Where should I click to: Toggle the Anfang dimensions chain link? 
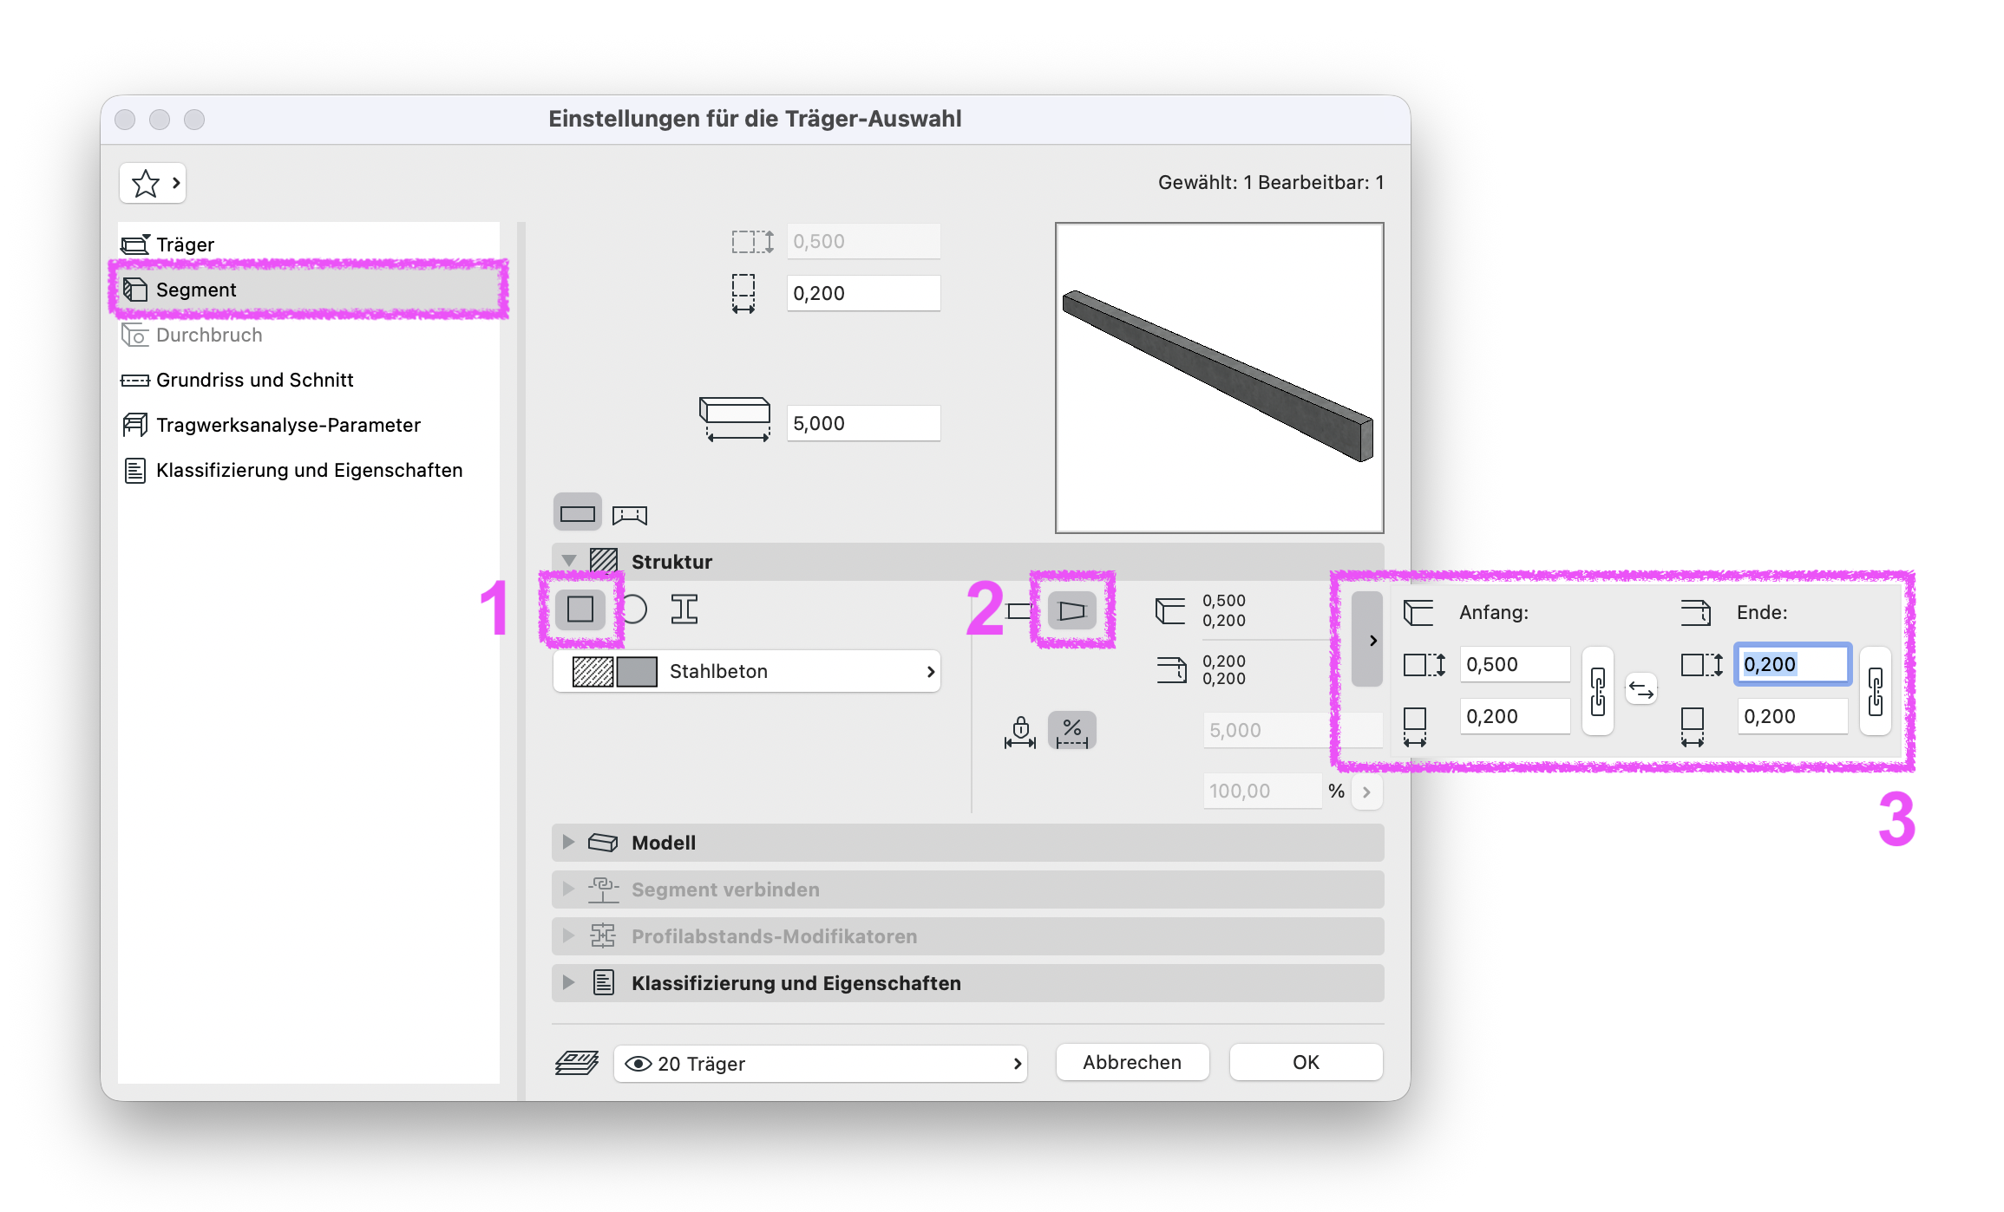tap(1598, 691)
